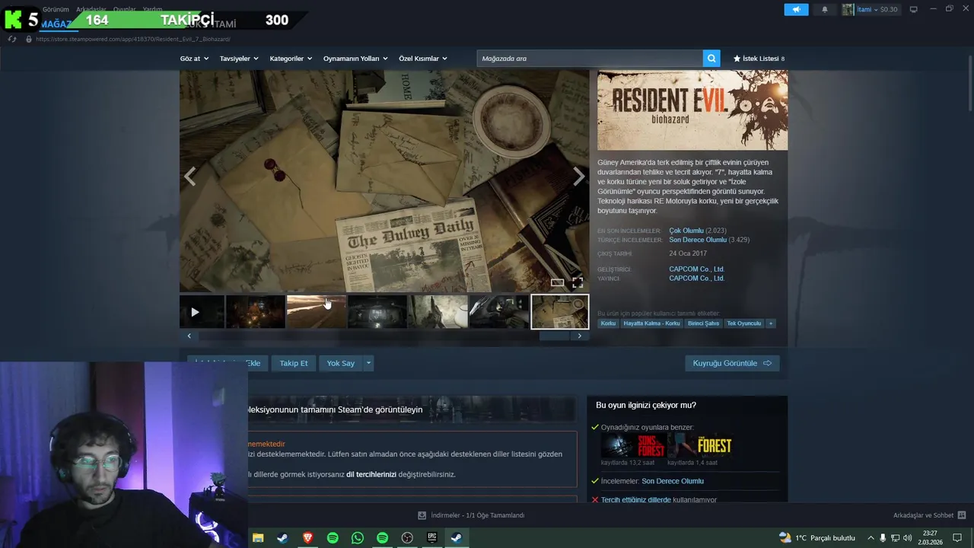Screen dimensions: 974x548
Task: Open CAPCOM publisher link
Action: (x=696, y=279)
